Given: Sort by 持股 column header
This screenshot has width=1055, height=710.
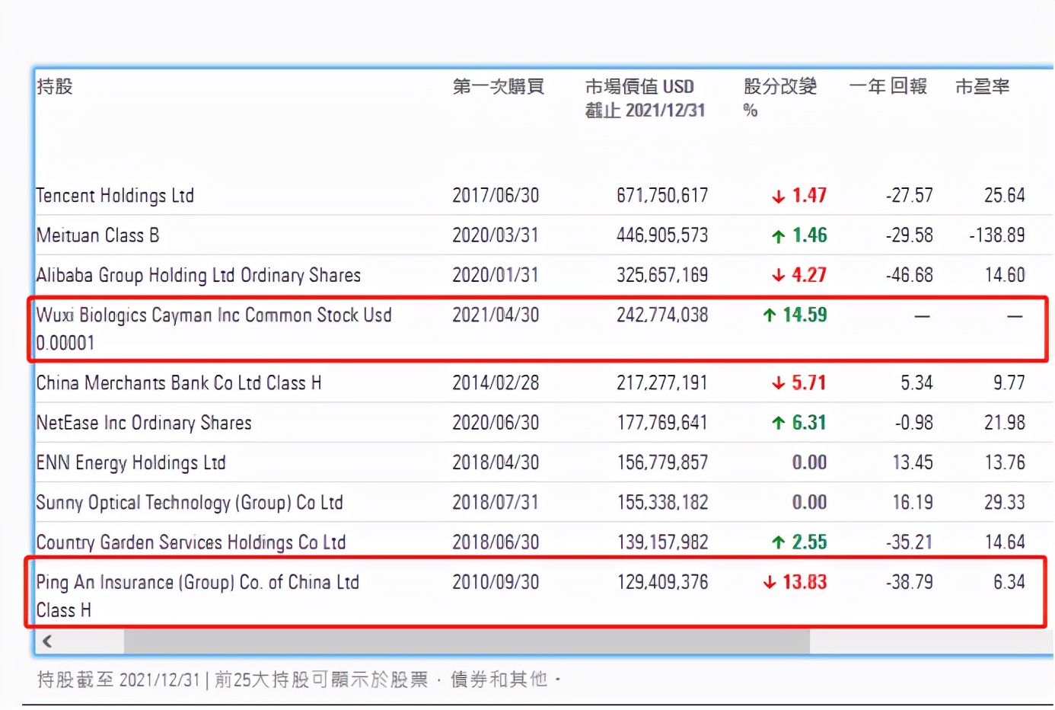Looking at the screenshot, I should point(55,87).
